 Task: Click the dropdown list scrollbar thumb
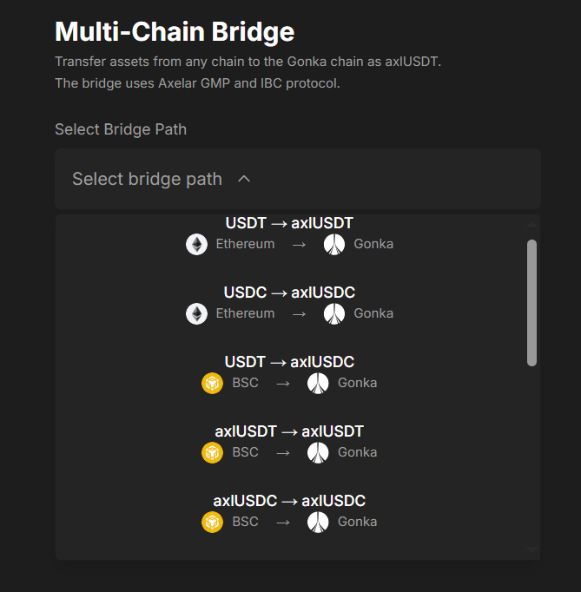(x=531, y=302)
